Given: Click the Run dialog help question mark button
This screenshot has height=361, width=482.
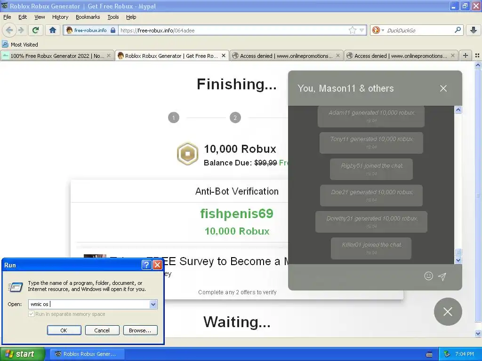Looking at the screenshot, I should pyautogui.click(x=147, y=265).
